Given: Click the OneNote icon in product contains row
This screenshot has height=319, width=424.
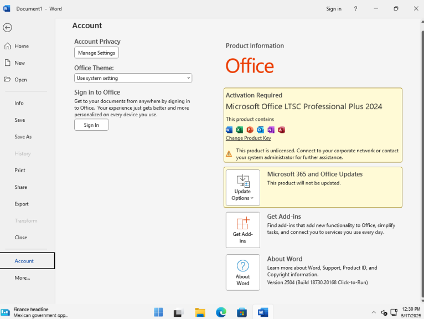Looking at the screenshot, I should click(x=271, y=130).
